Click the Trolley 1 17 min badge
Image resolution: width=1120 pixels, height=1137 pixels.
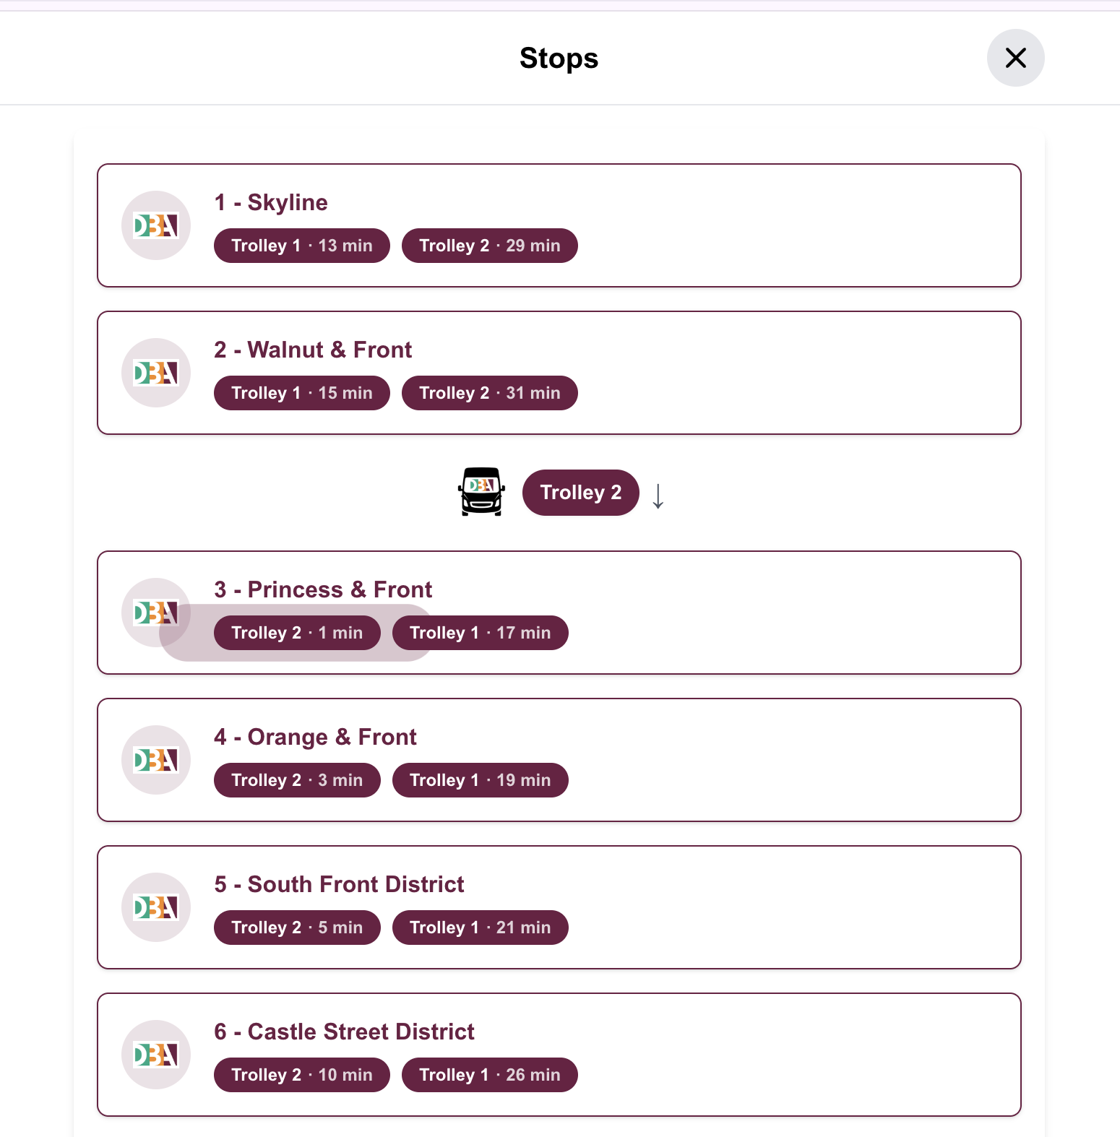(480, 632)
